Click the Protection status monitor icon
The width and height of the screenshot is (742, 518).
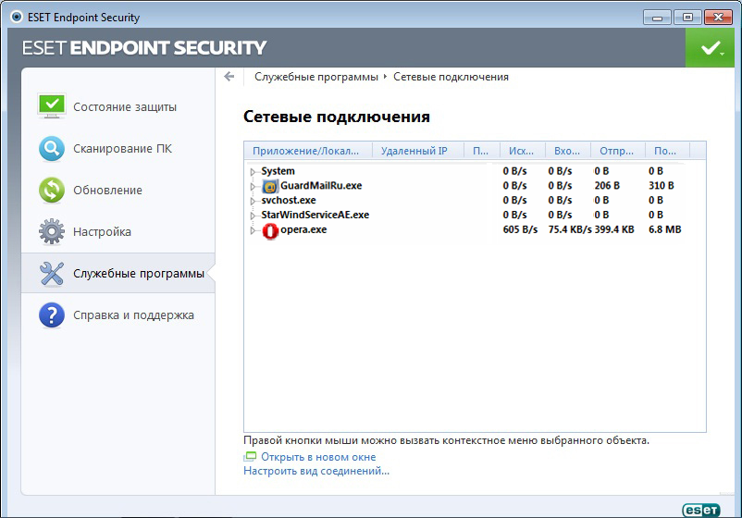[x=52, y=105]
